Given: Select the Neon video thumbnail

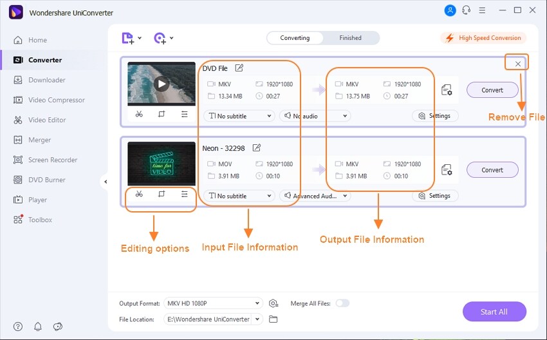Looking at the screenshot, I should 162,164.
